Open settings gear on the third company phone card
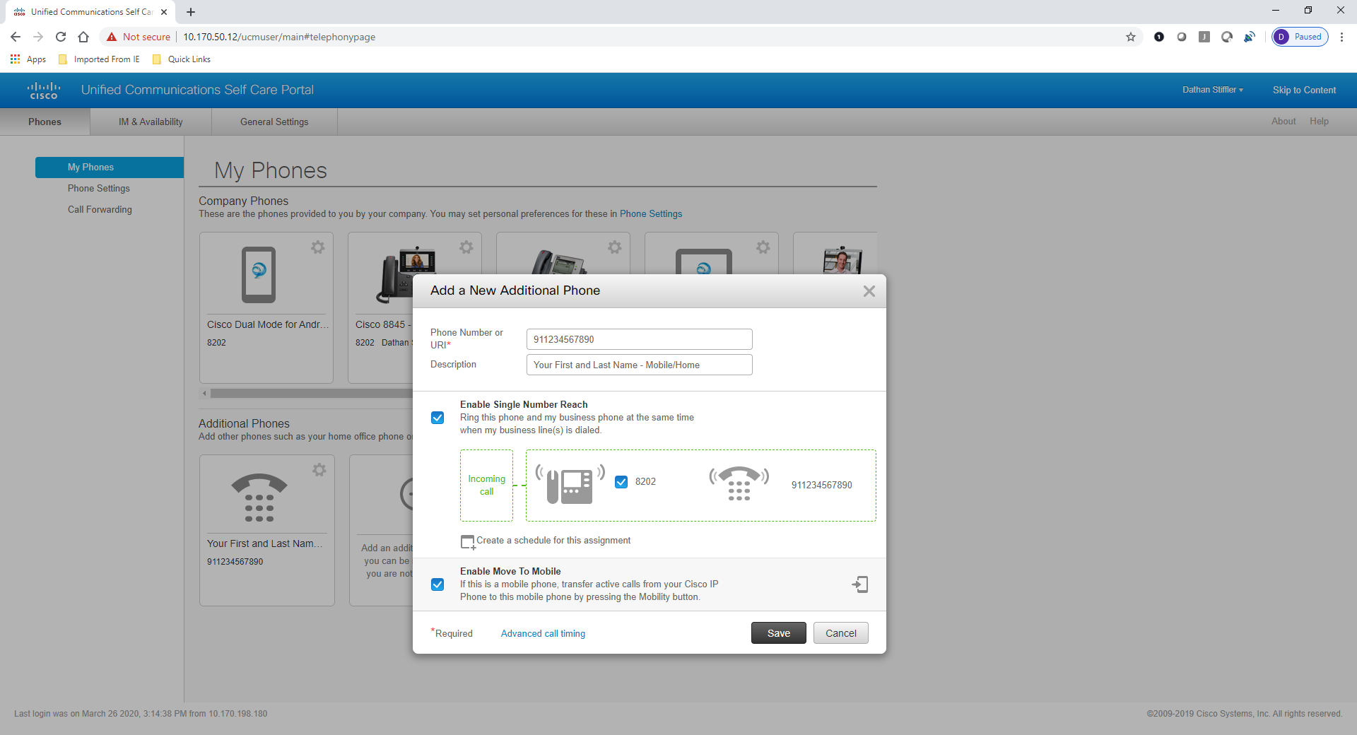Screen dimensions: 1357x735 coord(615,247)
